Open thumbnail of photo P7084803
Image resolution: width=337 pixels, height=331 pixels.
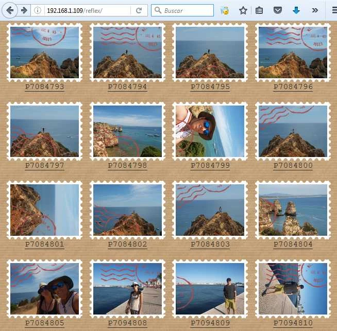click(210, 210)
